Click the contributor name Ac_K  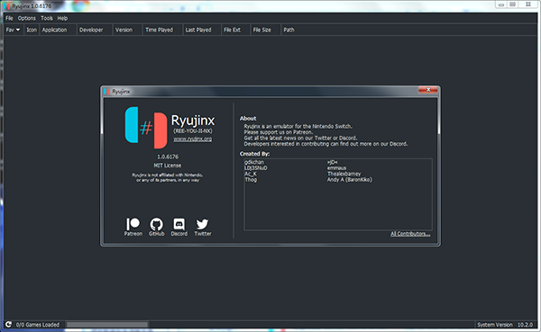[251, 174]
